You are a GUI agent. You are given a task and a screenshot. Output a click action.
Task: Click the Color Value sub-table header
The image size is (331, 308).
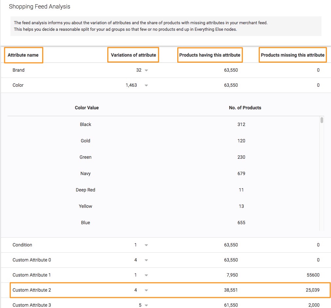[x=87, y=108]
